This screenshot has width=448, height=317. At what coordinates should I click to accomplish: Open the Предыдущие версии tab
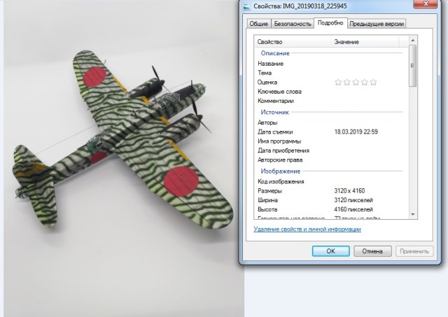(377, 24)
